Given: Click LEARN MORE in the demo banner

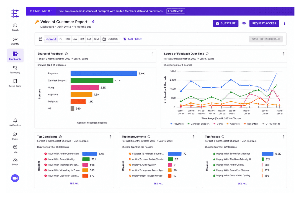Looking at the screenshot, I should [176, 11].
